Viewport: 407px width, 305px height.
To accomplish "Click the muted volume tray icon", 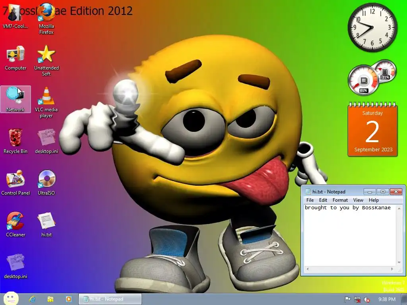I will 367,299.
